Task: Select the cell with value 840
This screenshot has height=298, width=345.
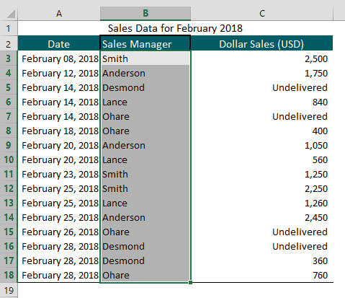Action: coord(261,102)
